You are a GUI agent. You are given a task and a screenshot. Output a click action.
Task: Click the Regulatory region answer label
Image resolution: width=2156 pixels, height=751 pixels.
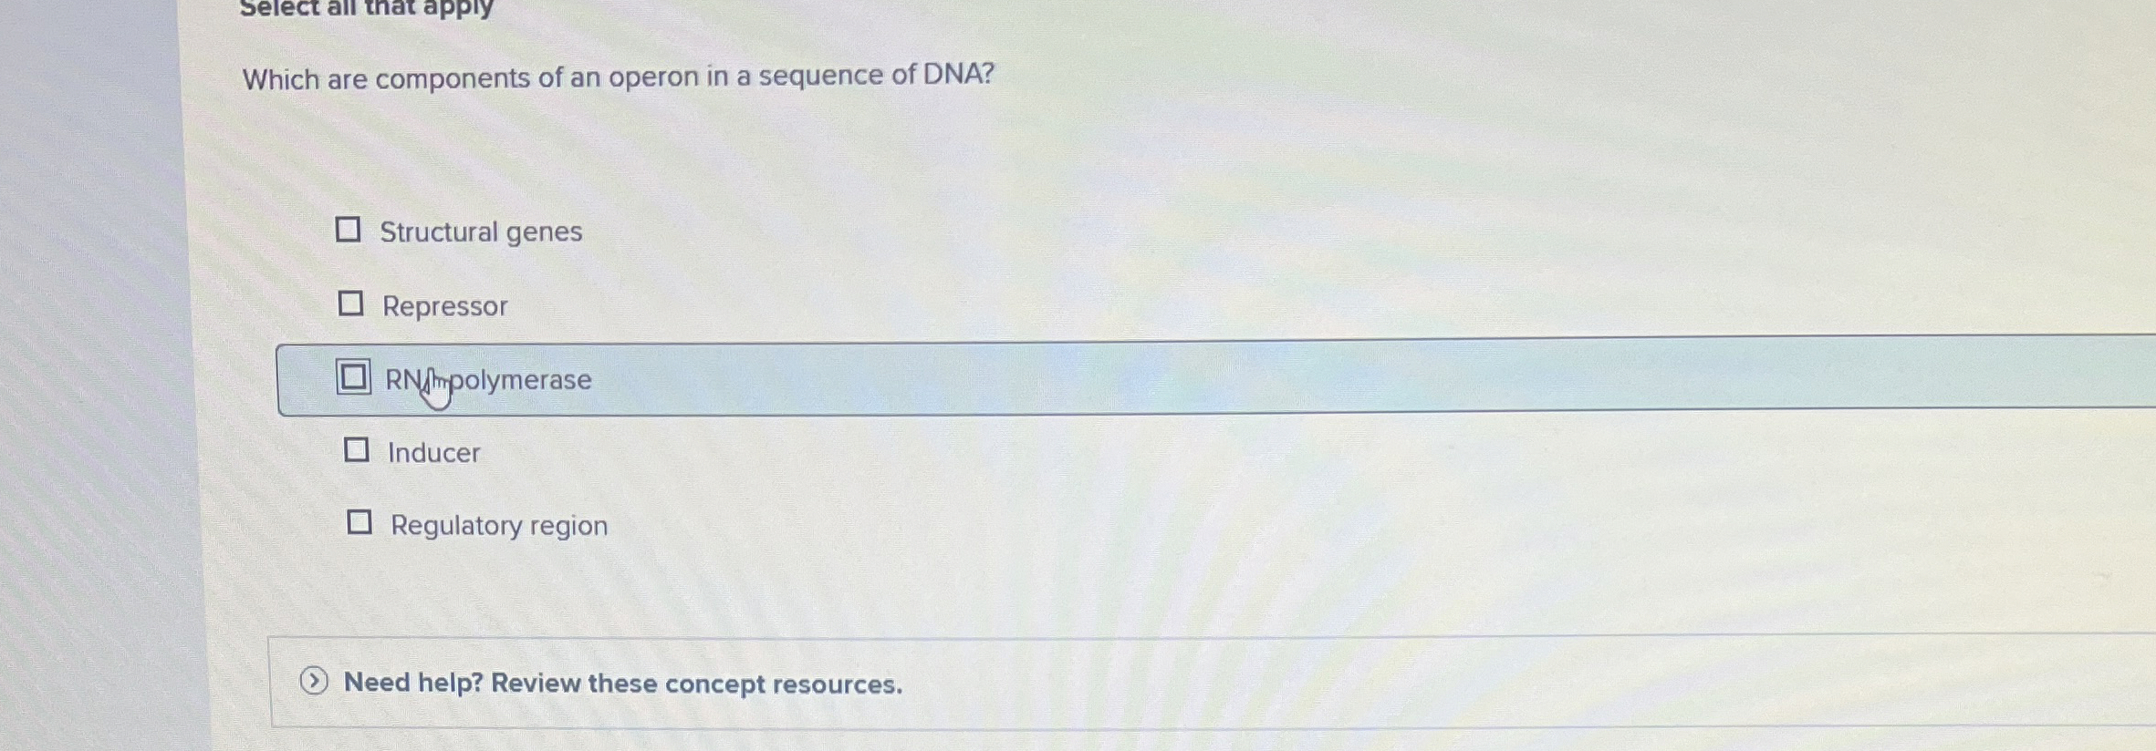[498, 524]
